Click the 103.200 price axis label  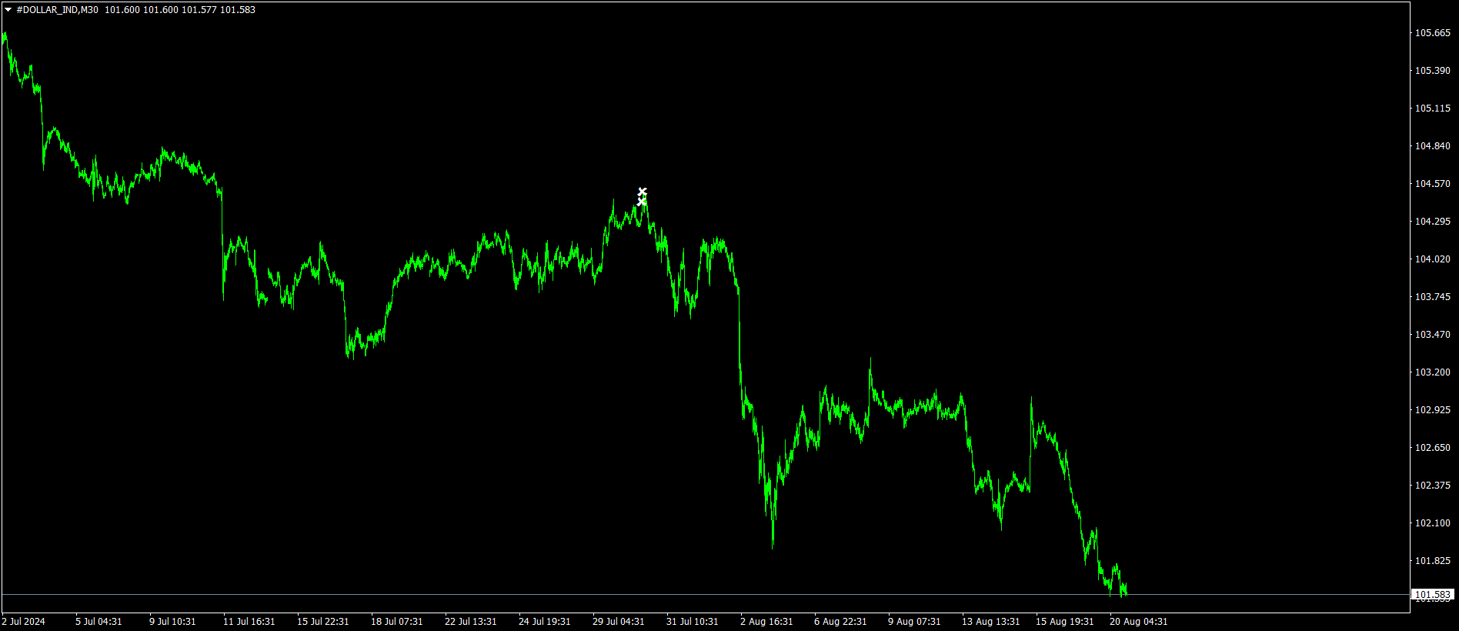click(1432, 372)
